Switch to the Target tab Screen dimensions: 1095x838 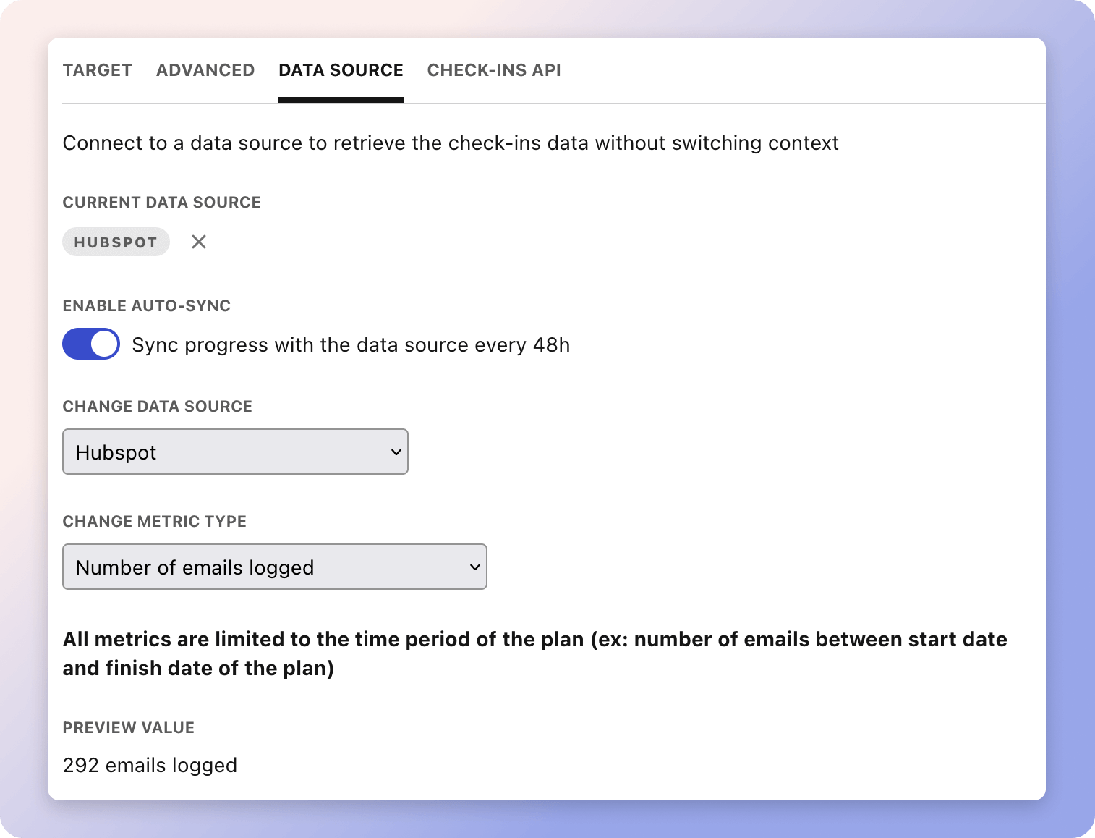[x=97, y=70]
